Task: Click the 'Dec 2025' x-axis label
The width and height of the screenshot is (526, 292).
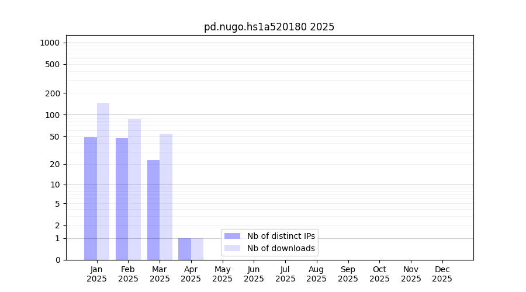Action: click(442, 274)
